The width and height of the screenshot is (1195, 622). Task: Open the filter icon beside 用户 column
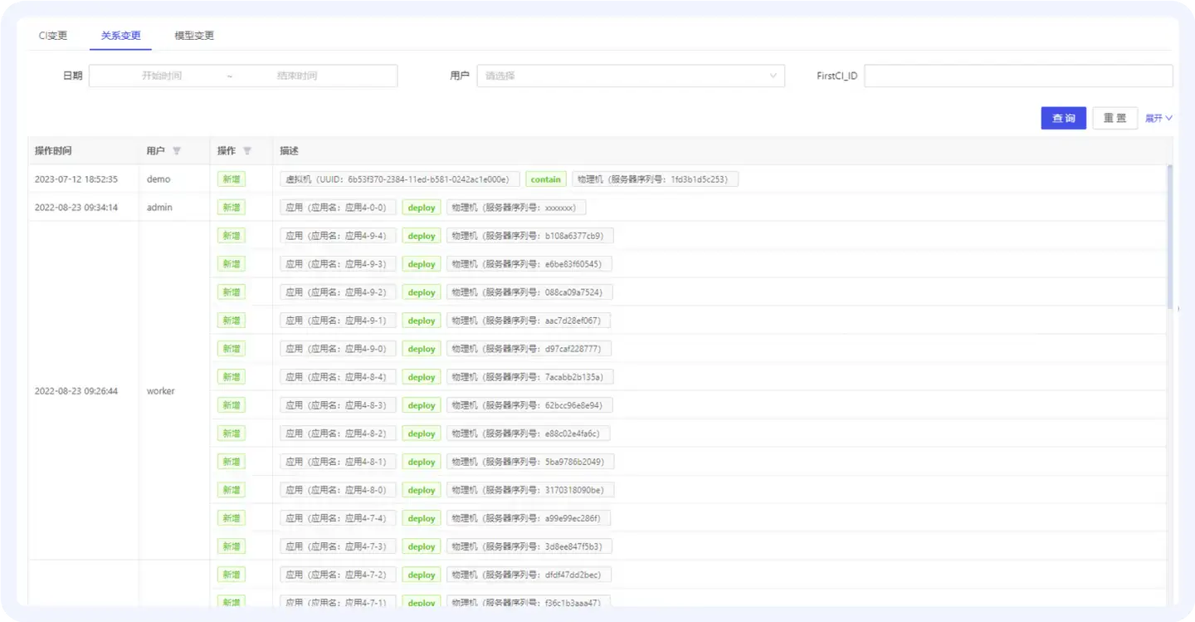pyautogui.click(x=177, y=151)
